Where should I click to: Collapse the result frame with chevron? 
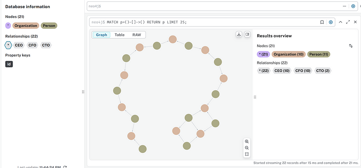click(341, 22)
